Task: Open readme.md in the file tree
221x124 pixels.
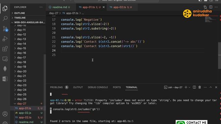Action: point(28,122)
